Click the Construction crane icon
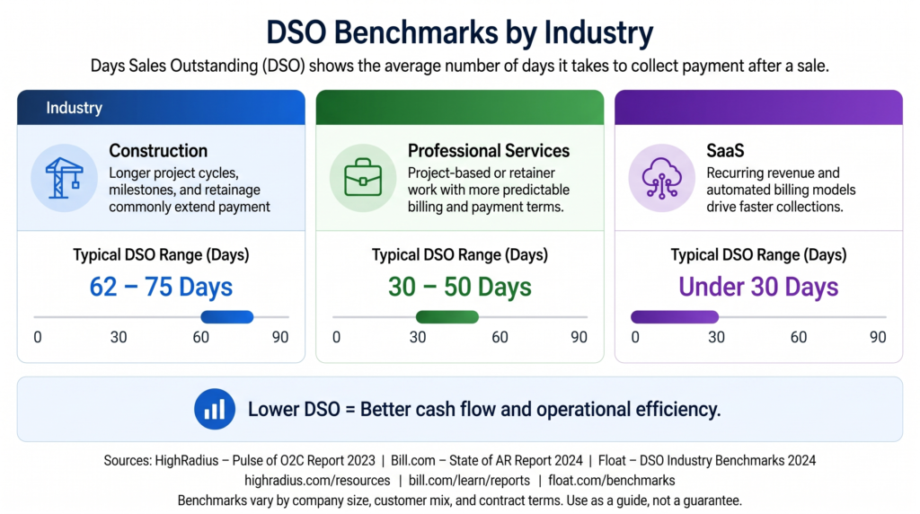920x514 pixels. click(x=64, y=178)
